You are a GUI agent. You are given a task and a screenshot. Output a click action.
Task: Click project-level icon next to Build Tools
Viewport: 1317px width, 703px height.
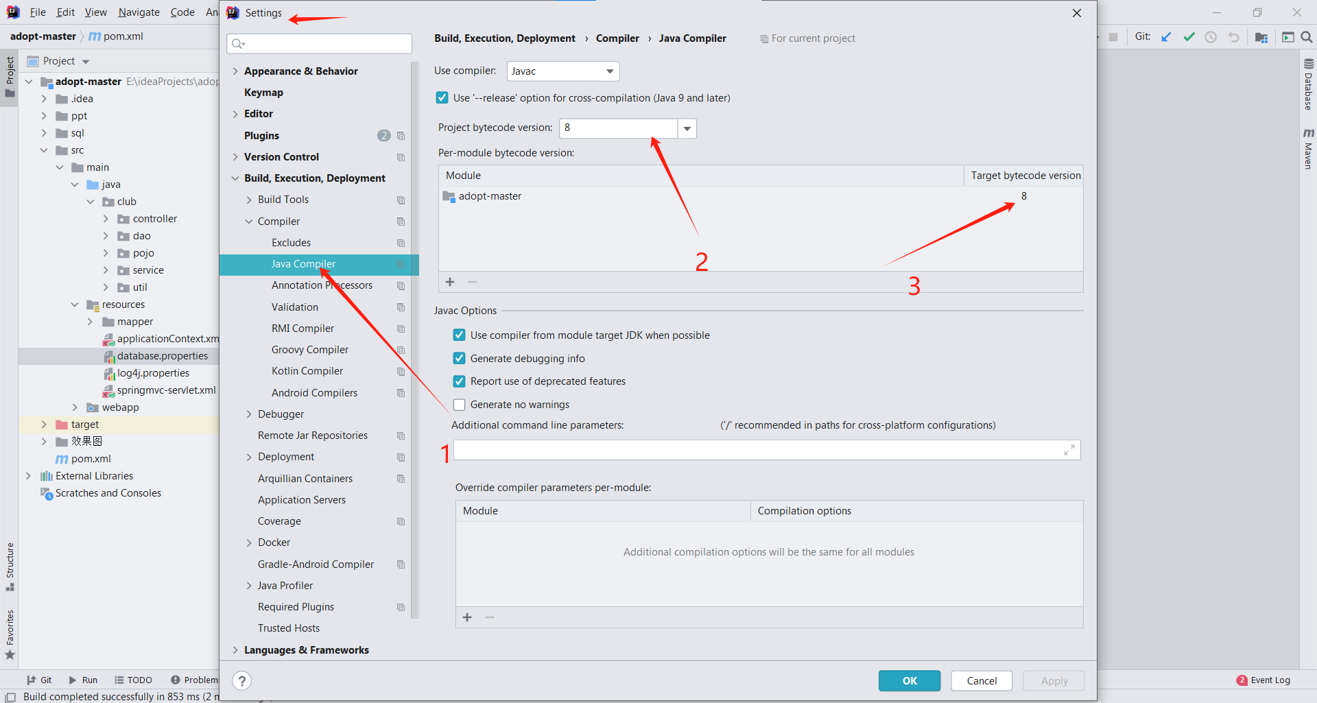click(x=401, y=200)
